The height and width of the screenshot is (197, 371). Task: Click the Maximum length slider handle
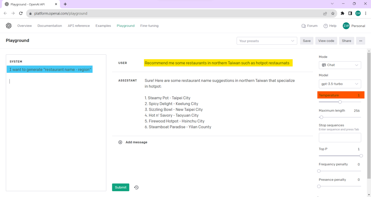click(x=321, y=117)
